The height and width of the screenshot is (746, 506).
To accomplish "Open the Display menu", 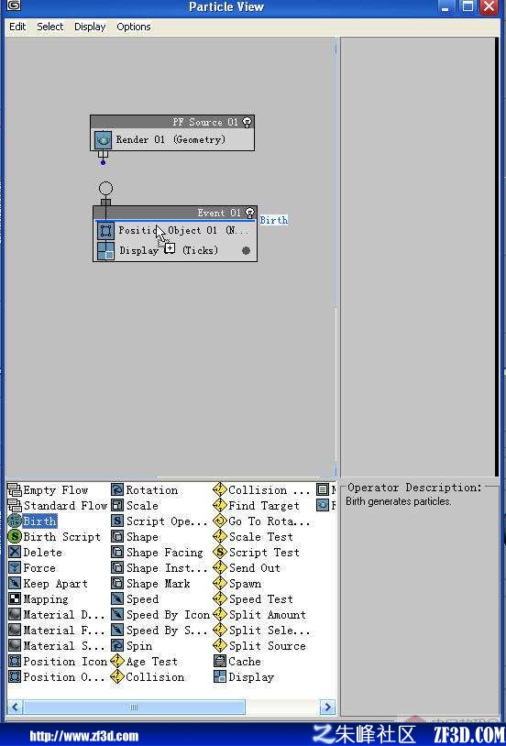I will point(90,27).
